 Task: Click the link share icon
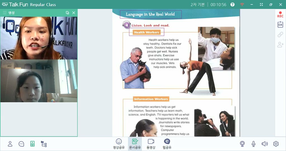[x=280, y=35]
